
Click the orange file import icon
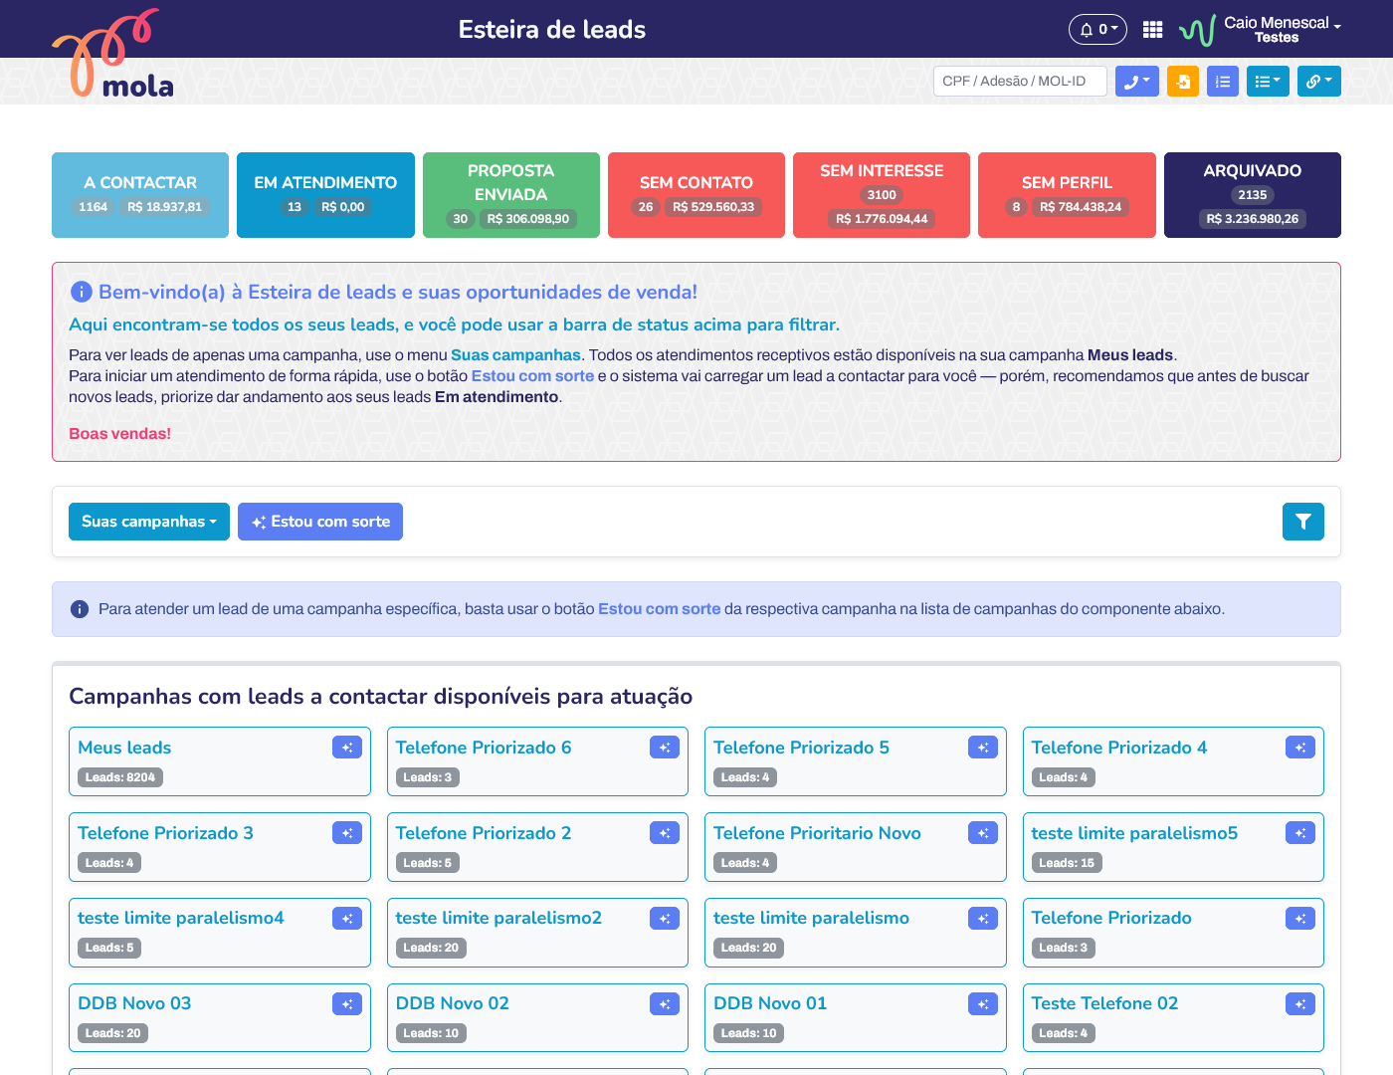1183,82
